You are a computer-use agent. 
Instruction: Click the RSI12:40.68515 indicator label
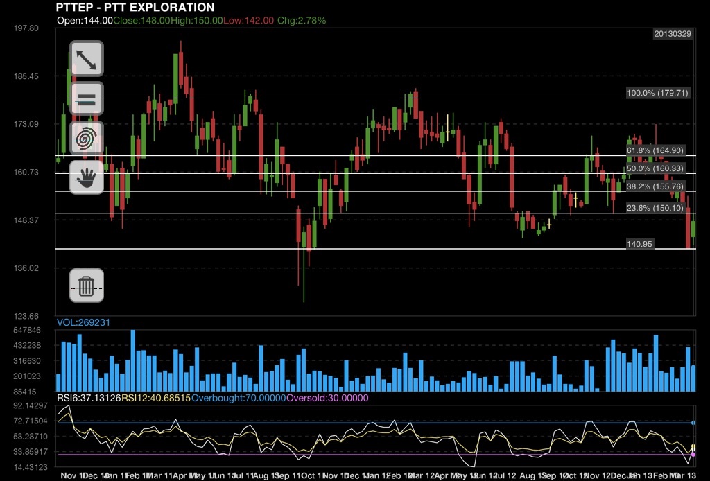(x=156, y=398)
